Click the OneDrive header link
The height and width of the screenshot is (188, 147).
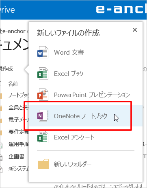point(7,10)
